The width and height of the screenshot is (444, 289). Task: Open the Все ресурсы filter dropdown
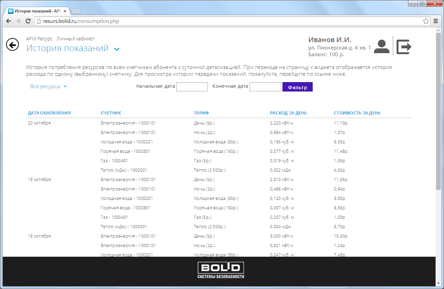(x=48, y=86)
